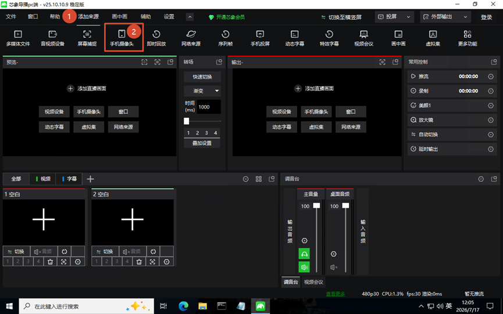Viewport: 503px width, 314px height.
Task: Add a 网络来源 network source from the toolbar
Action: pyautogui.click(x=191, y=38)
